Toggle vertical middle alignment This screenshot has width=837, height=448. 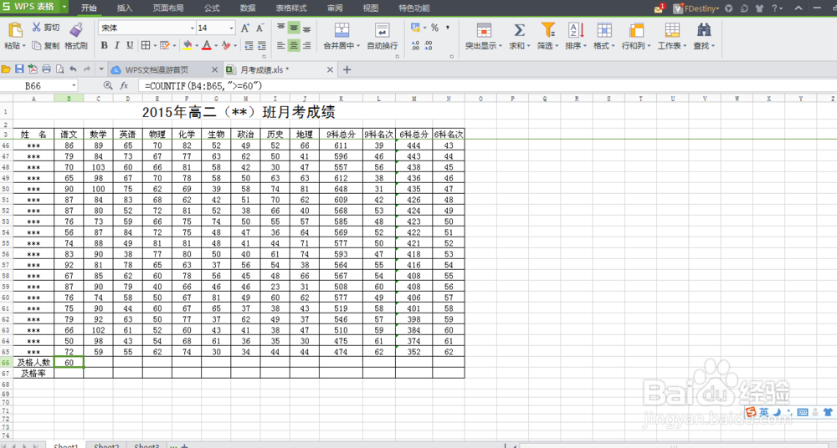click(294, 28)
